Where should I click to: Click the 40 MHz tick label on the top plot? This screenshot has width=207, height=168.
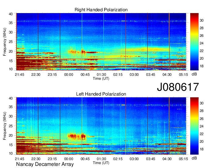[11, 14]
